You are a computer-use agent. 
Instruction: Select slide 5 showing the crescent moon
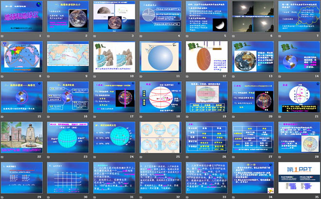pyautogui.click(x=207, y=17)
